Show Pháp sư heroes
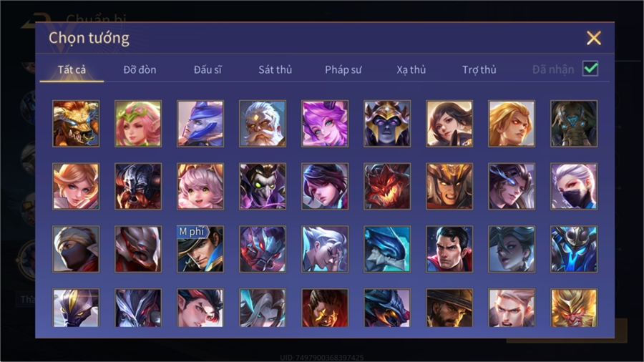 click(343, 70)
